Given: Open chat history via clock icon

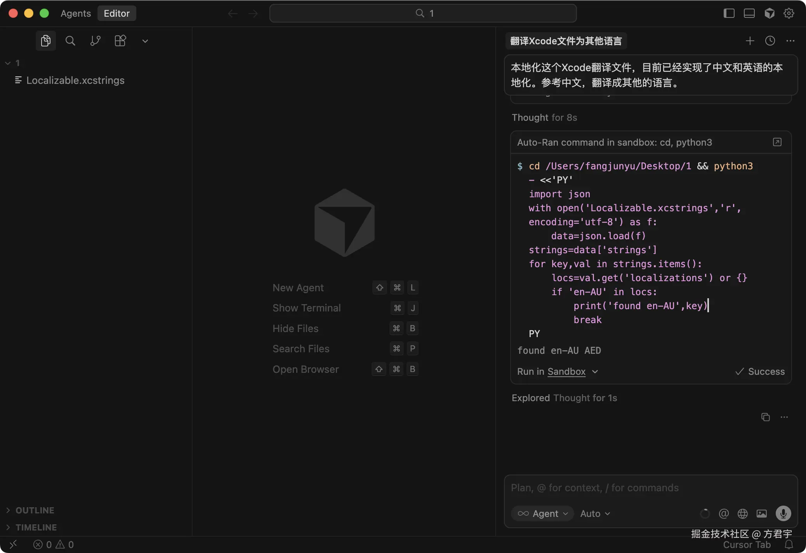Looking at the screenshot, I should [x=770, y=41].
